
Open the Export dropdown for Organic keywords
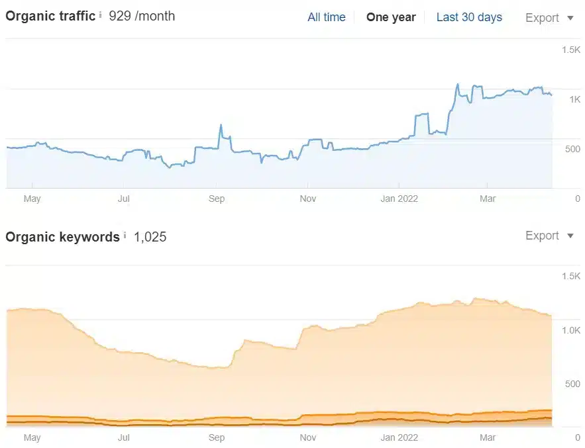(549, 236)
